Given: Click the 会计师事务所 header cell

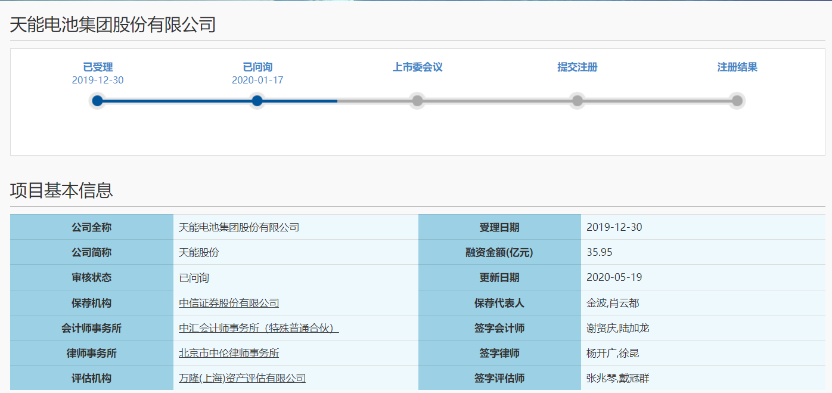Looking at the screenshot, I should (x=92, y=328).
